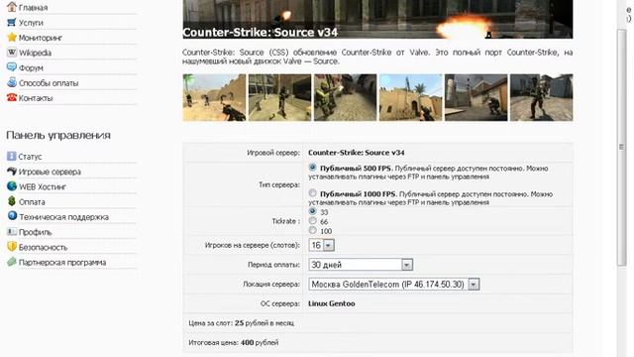Click the red phone icon beside Контакты

point(12,97)
